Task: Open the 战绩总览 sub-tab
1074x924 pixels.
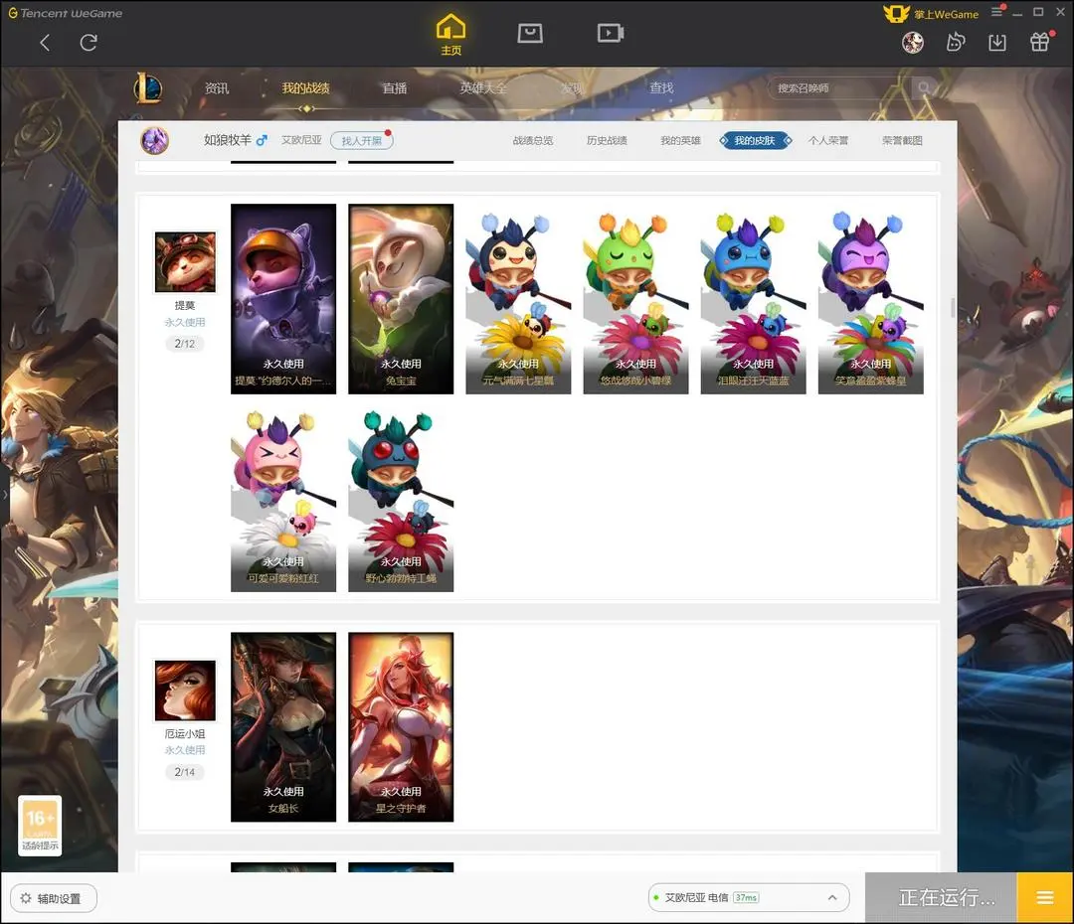Action: (533, 140)
